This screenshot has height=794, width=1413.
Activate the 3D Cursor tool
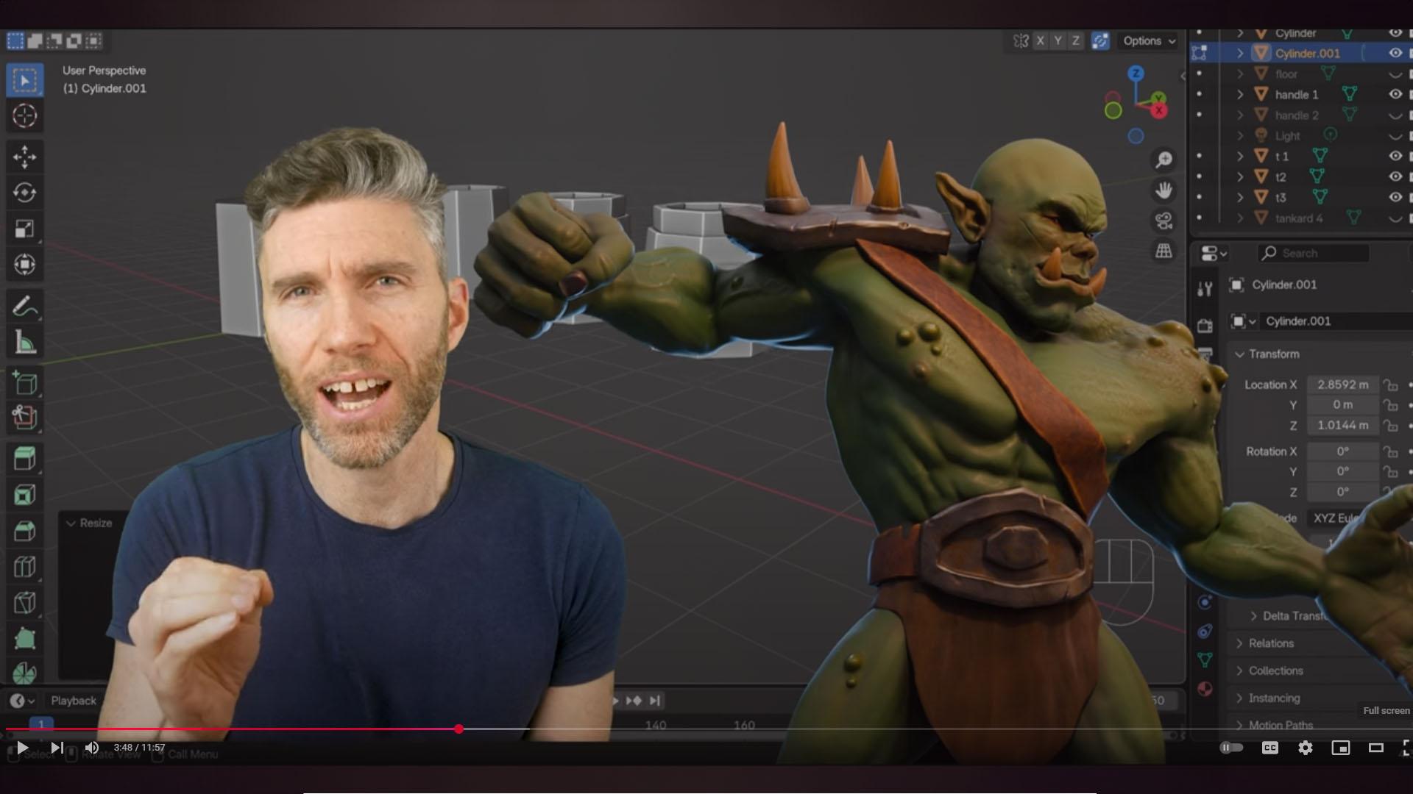(x=24, y=115)
